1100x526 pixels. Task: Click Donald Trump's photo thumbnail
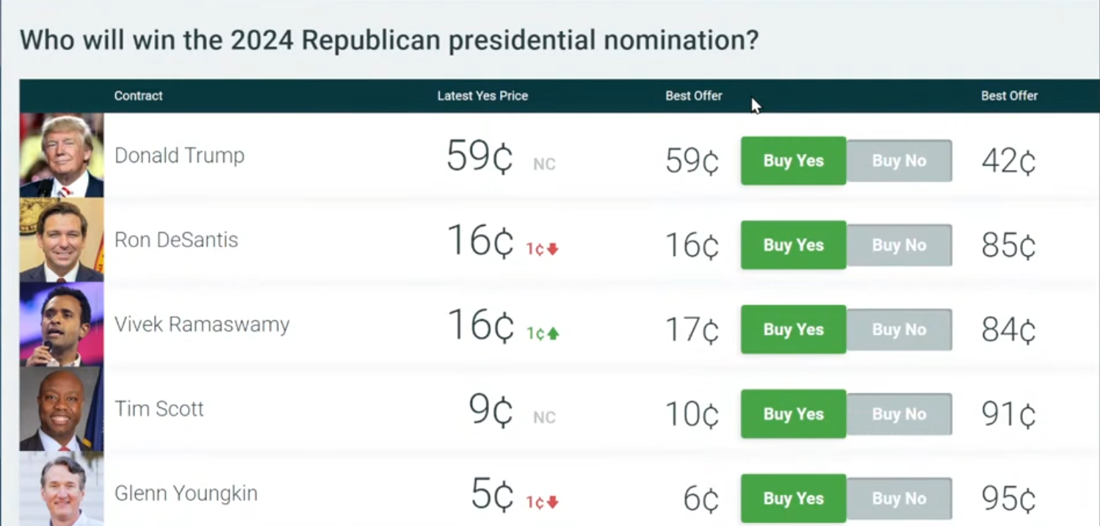coord(62,156)
